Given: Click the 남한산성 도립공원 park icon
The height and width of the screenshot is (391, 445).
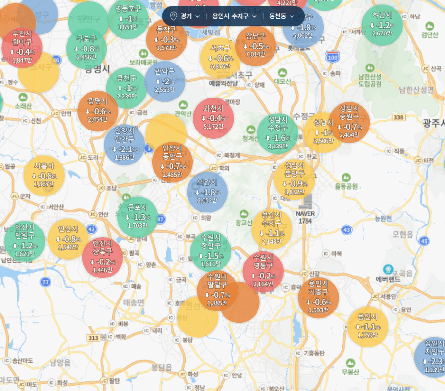Looking at the screenshot, I should tap(370, 67).
